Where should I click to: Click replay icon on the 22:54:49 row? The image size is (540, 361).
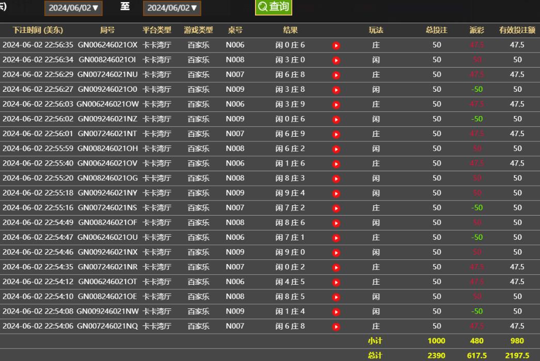pos(336,223)
